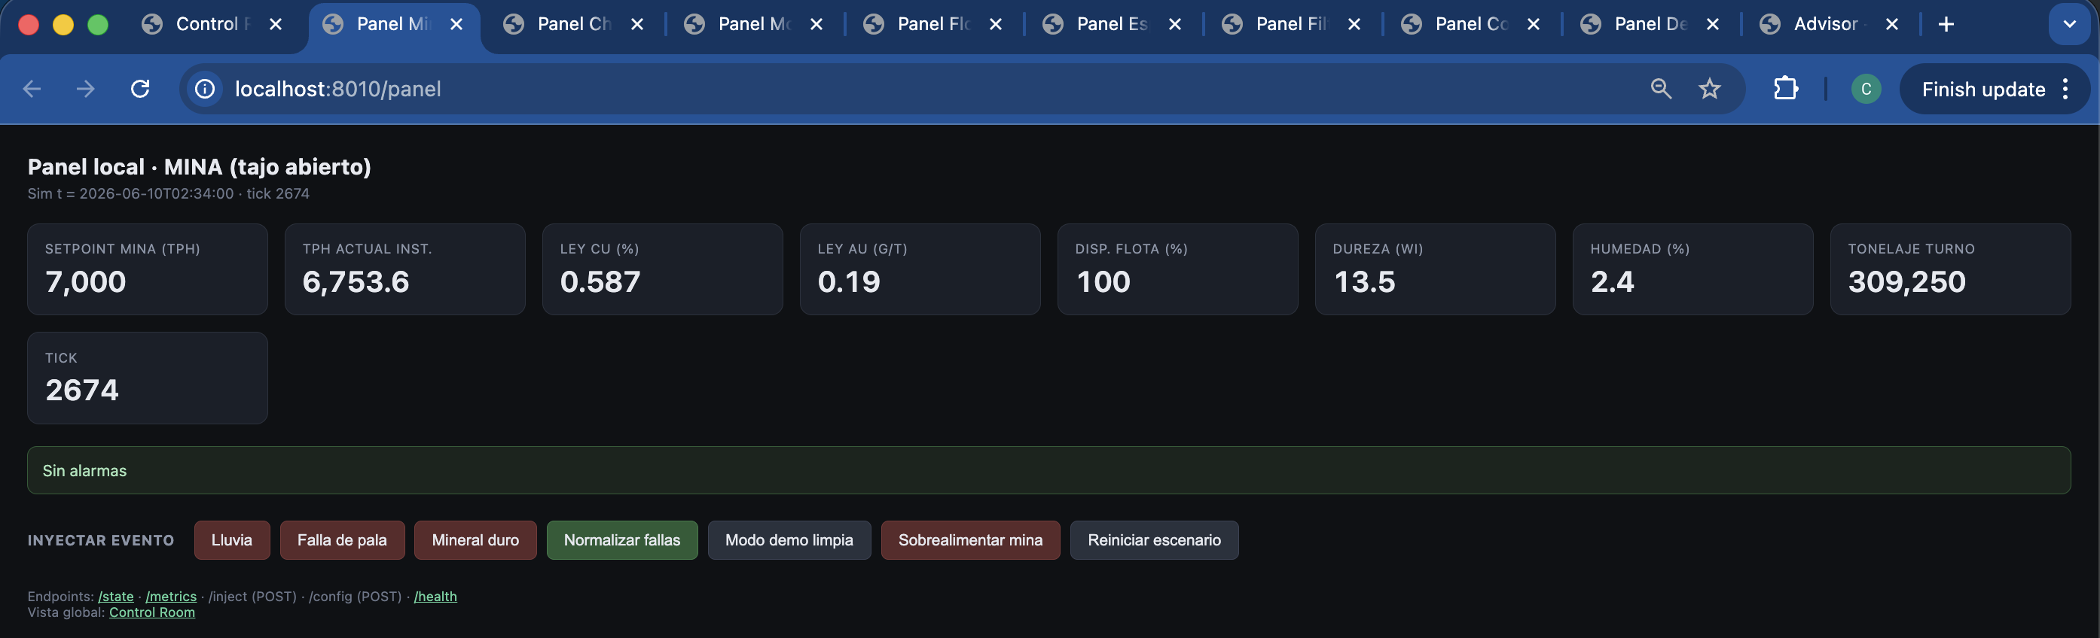Close the Panel De tab

point(1713,24)
